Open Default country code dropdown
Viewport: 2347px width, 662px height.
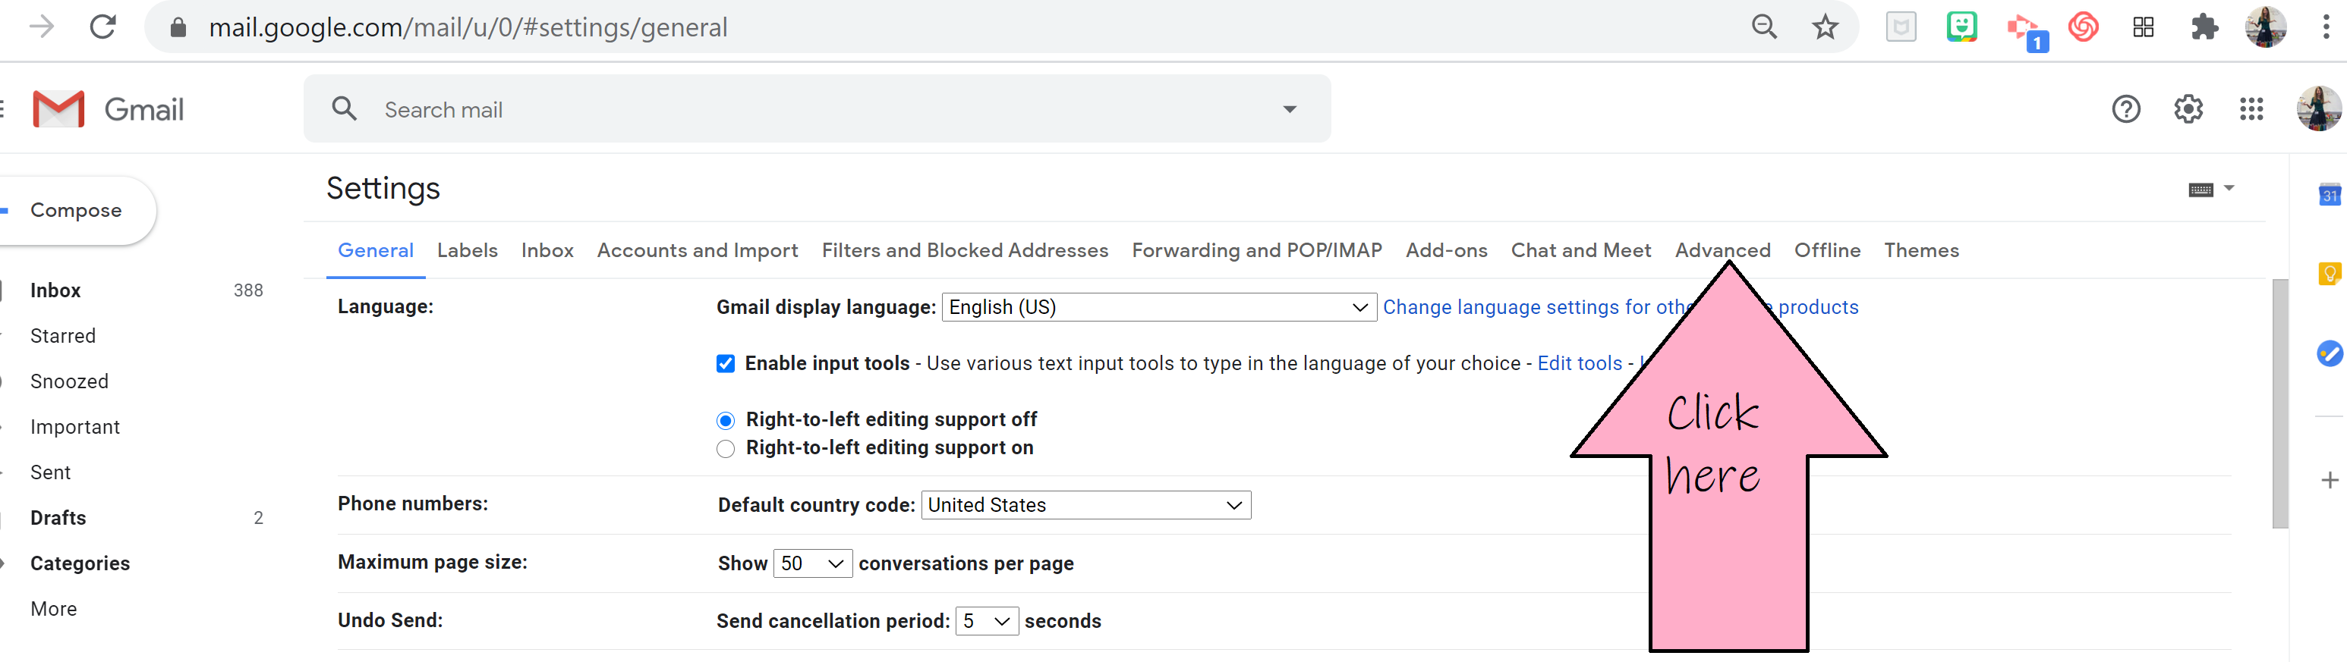point(1085,505)
